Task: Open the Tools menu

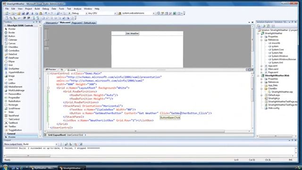Action: tap(61, 8)
